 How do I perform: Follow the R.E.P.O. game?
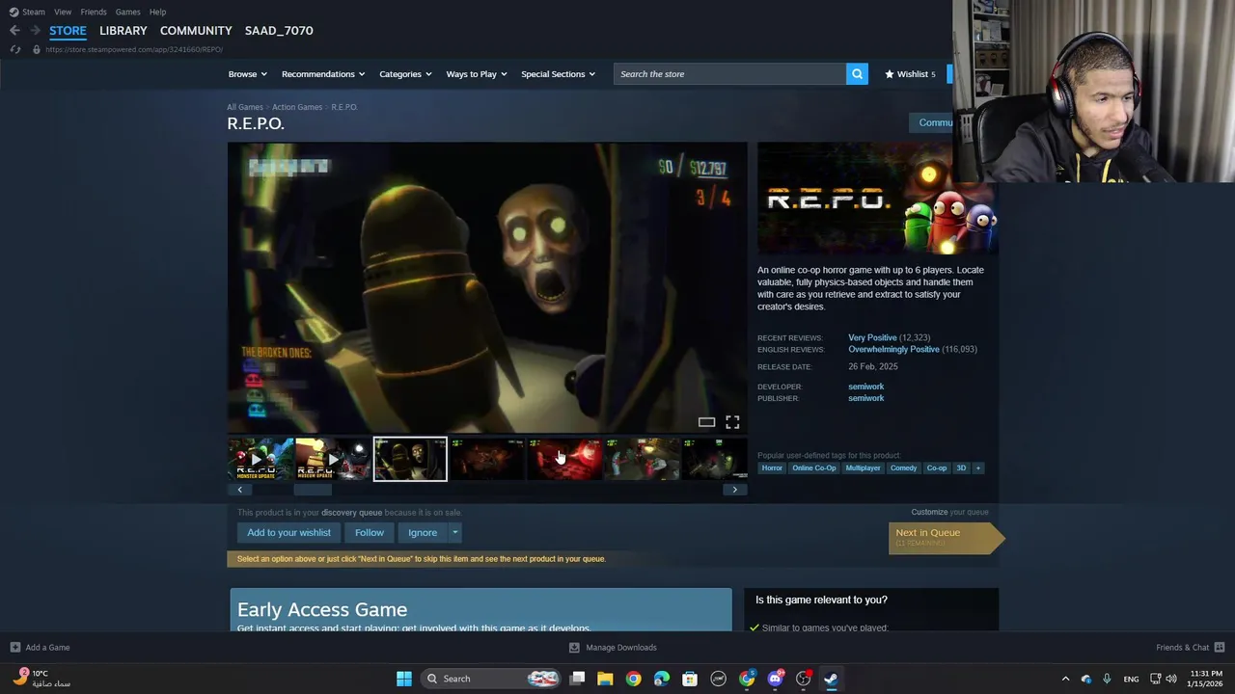tap(369, 532)
